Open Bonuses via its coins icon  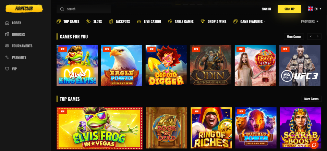point(7,34)
